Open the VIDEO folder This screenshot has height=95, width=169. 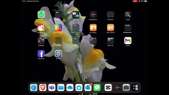[93, 40]
